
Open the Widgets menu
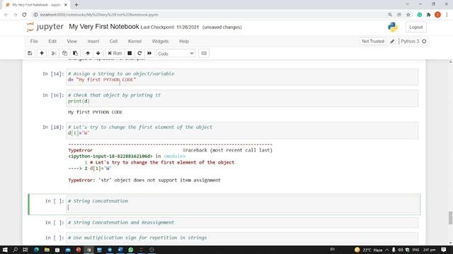click(160, 41)
